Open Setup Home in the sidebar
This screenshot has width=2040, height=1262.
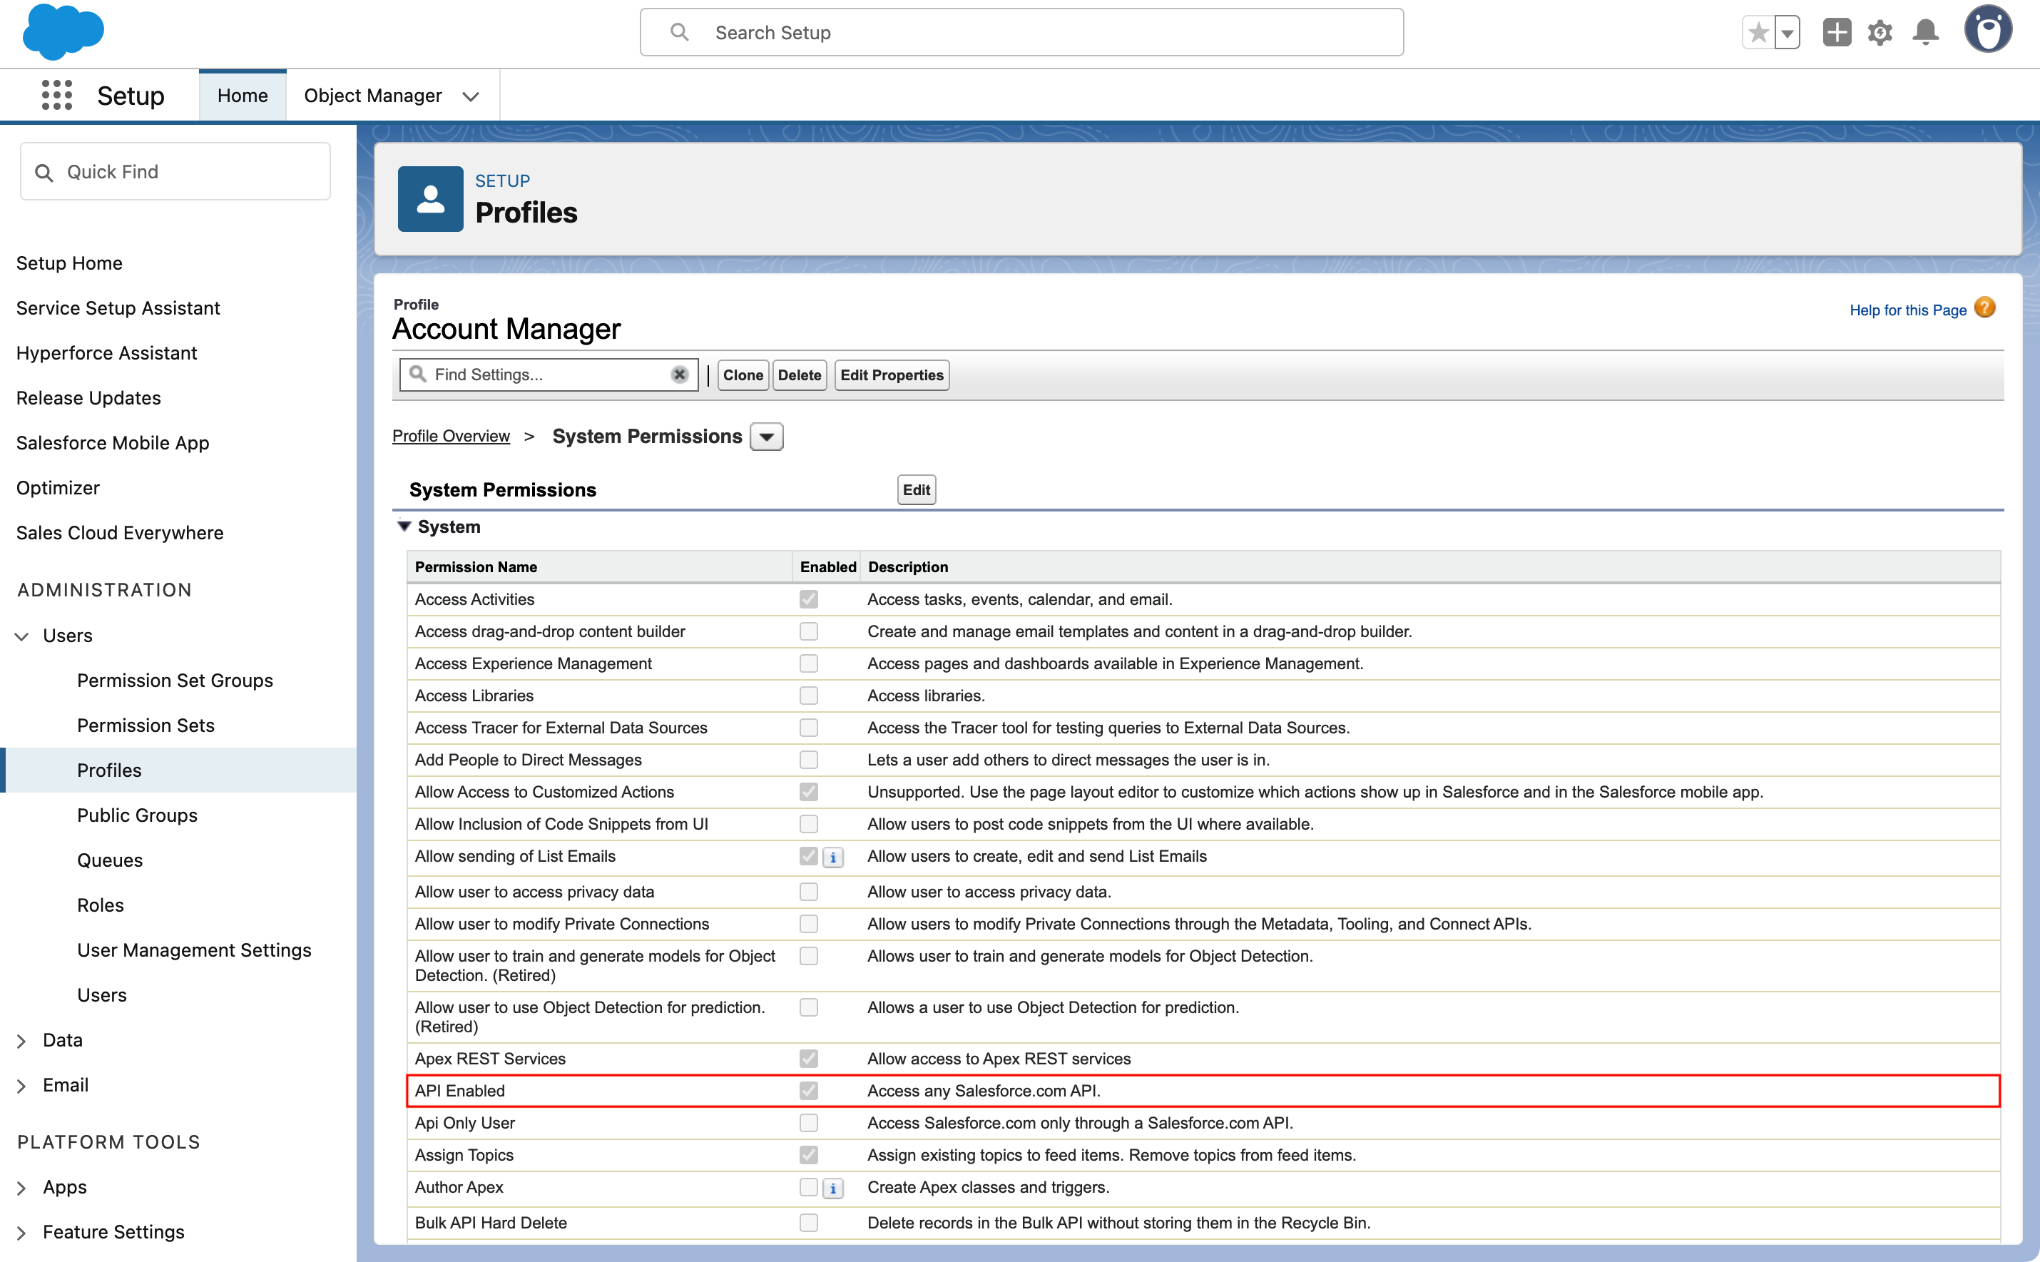[x=69, y=263]
